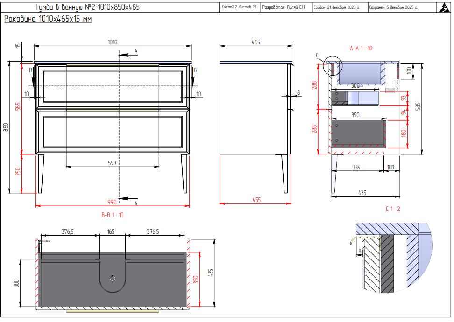The height and width of the screenshot is (322, 454).
Task: Click the red 455 dimension below side view
Action: [256, 200]
